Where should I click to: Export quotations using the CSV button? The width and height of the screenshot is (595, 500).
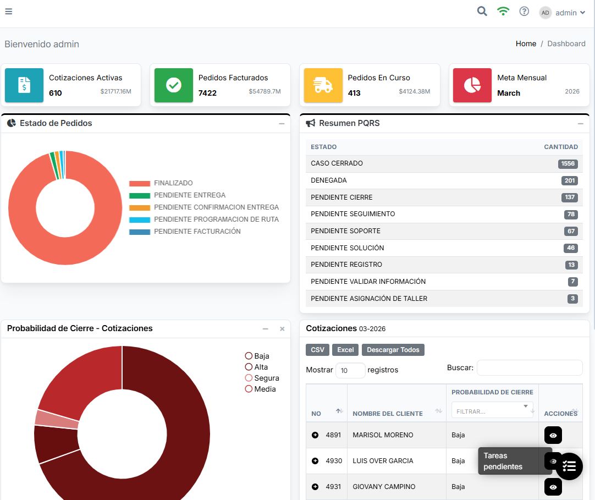(317, 349)
